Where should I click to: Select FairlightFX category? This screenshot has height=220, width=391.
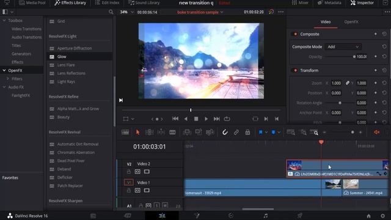click(x=21, y=95)
